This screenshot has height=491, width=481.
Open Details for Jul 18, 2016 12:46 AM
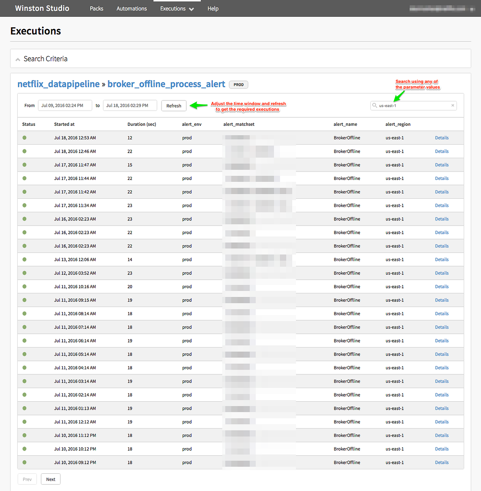point(442,151)
